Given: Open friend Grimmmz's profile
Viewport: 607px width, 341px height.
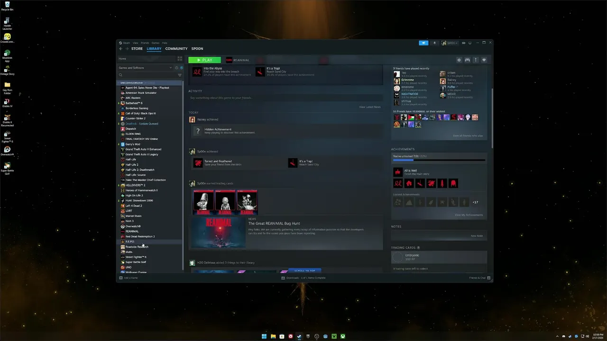Looking at the screenshot, I should click(x=408, y=80).
